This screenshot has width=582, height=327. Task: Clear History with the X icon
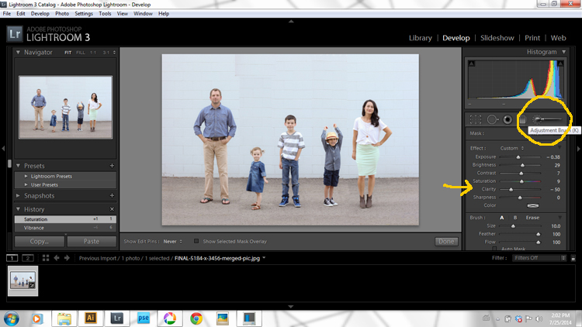pos(112,209)
